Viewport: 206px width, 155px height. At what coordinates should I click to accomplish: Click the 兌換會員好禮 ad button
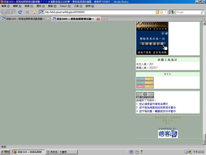[x=152, y=44]
